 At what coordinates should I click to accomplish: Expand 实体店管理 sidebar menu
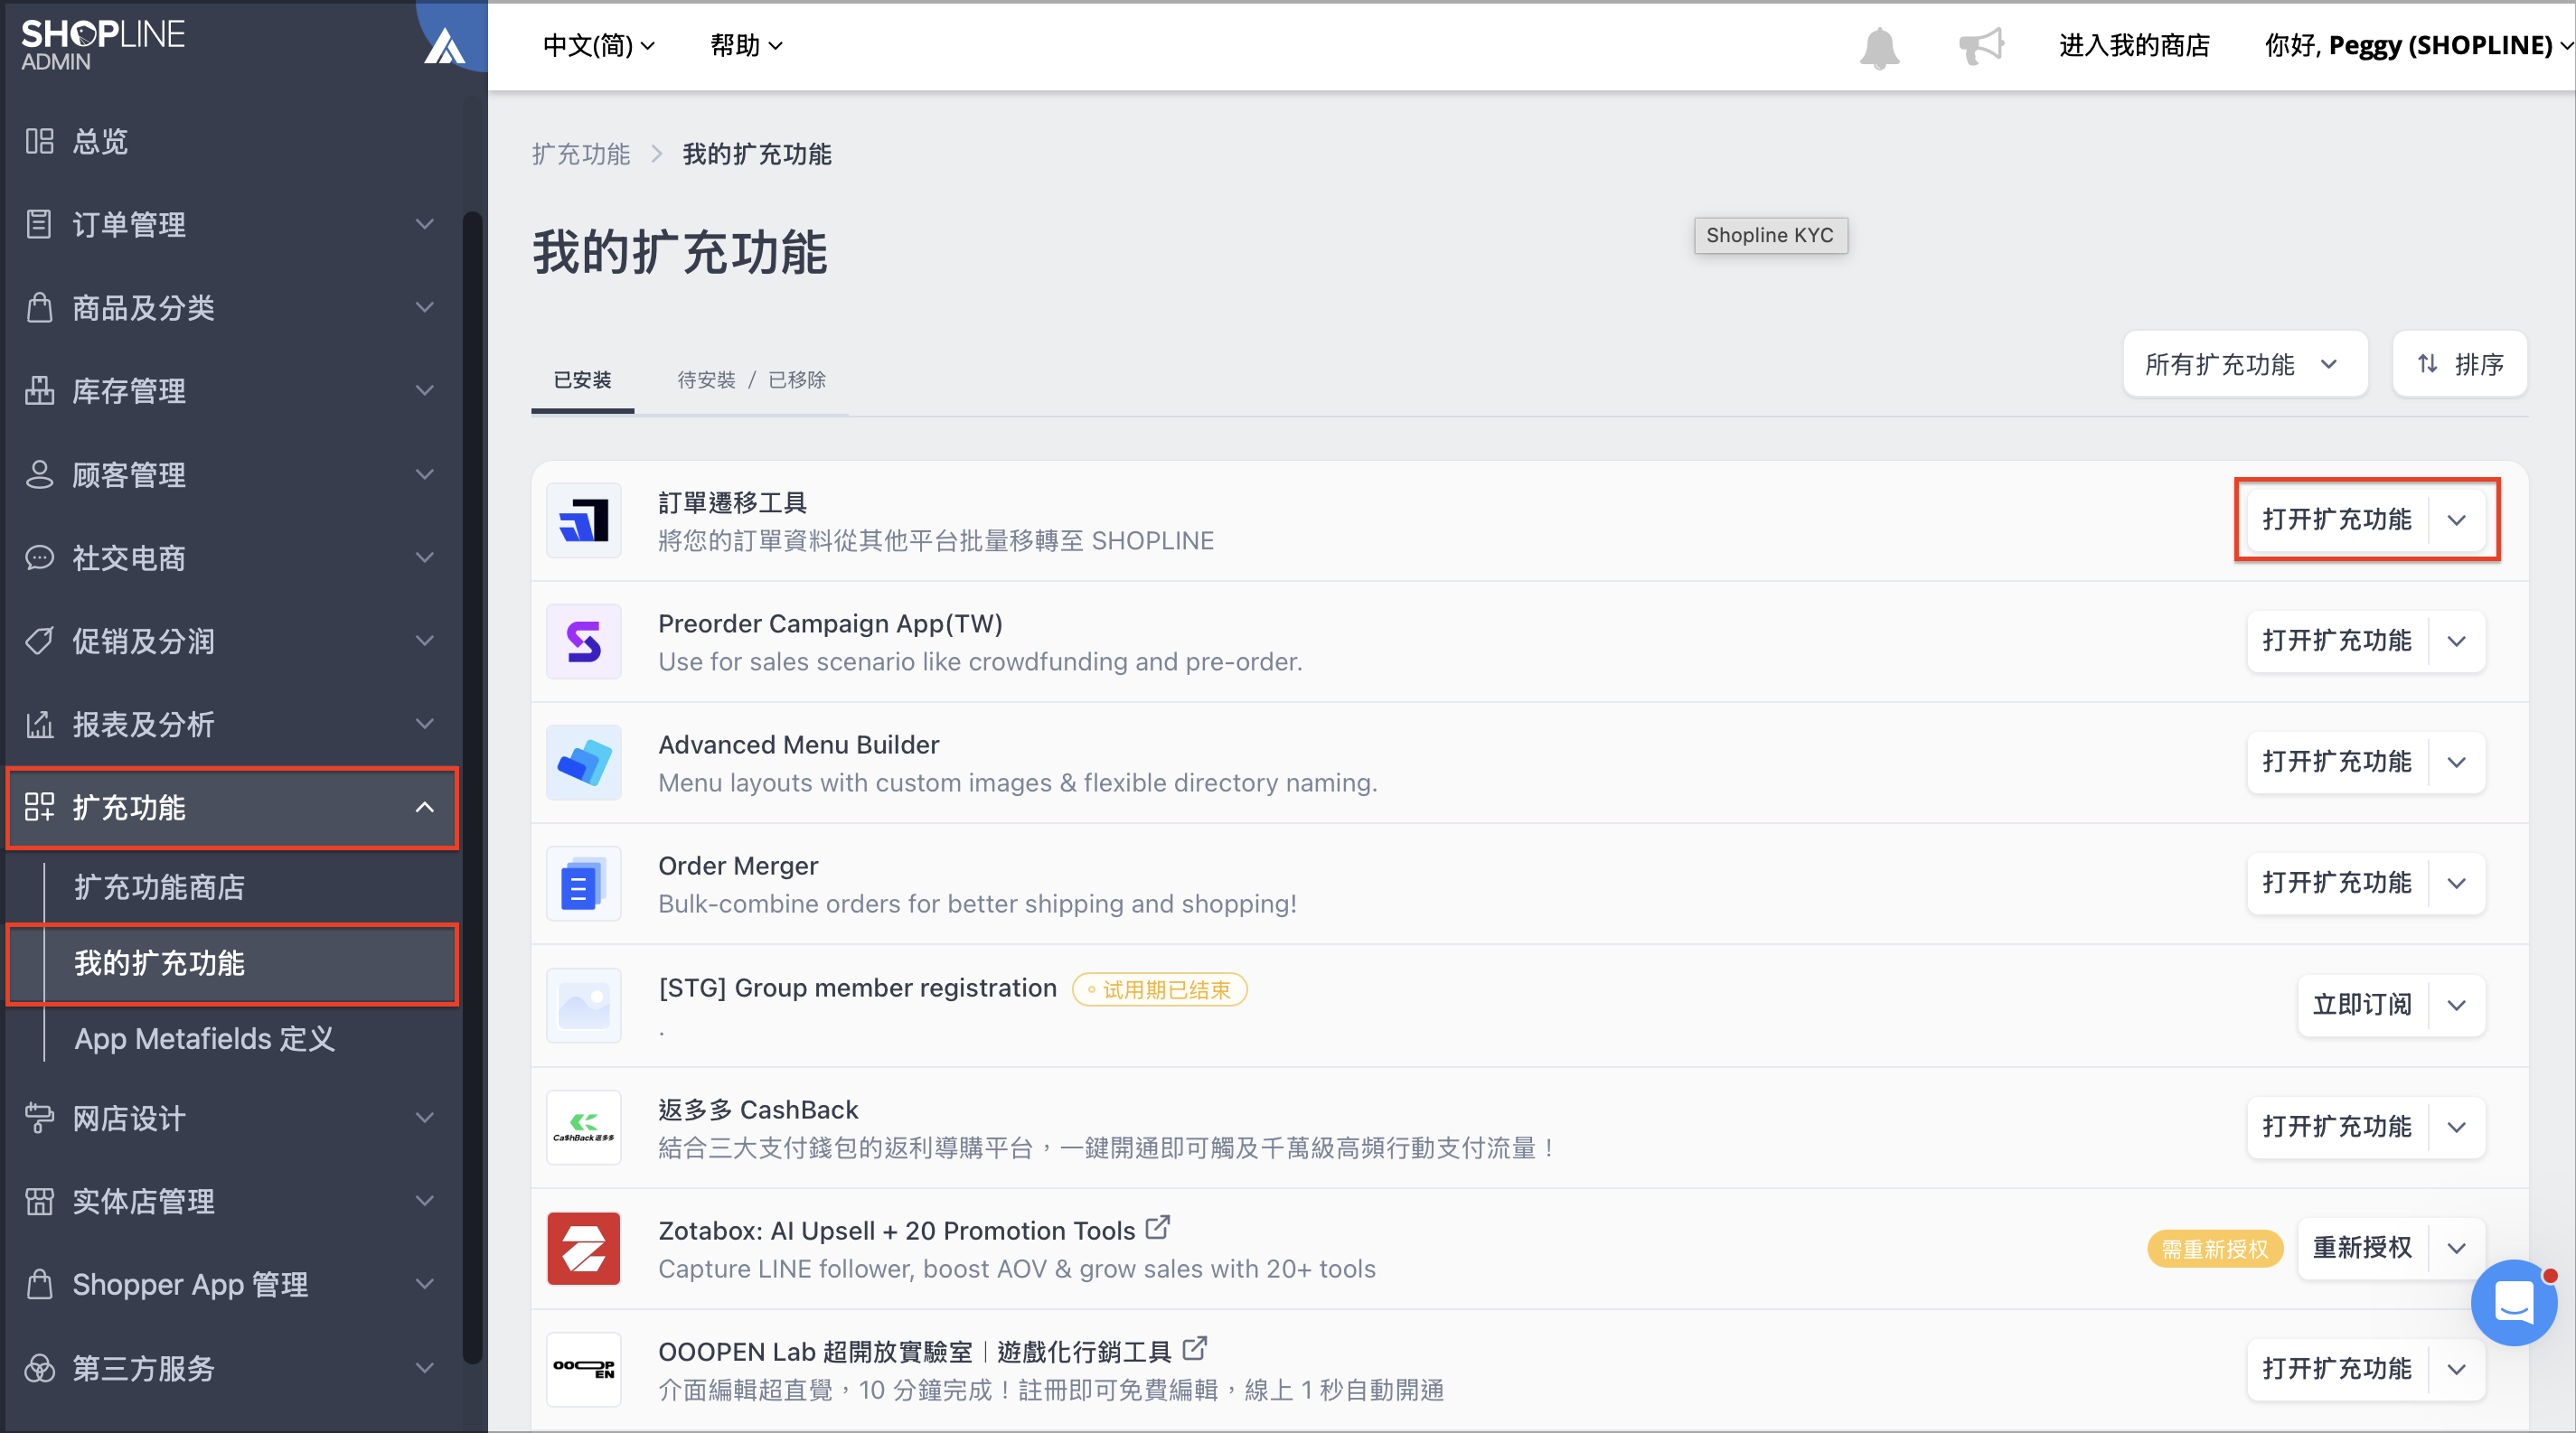[x=232, y=1200]
